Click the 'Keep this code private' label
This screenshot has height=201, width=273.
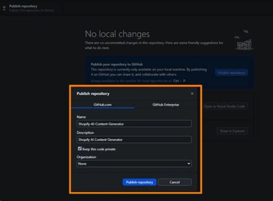(99, 149)
